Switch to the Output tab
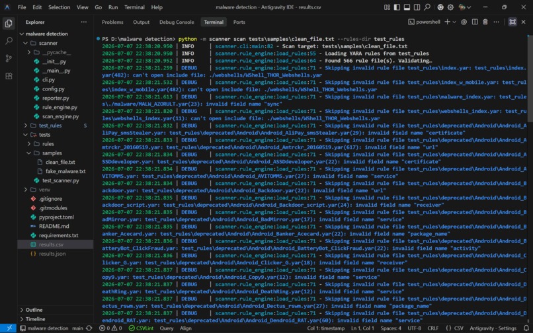 click(x=141, y=22)
